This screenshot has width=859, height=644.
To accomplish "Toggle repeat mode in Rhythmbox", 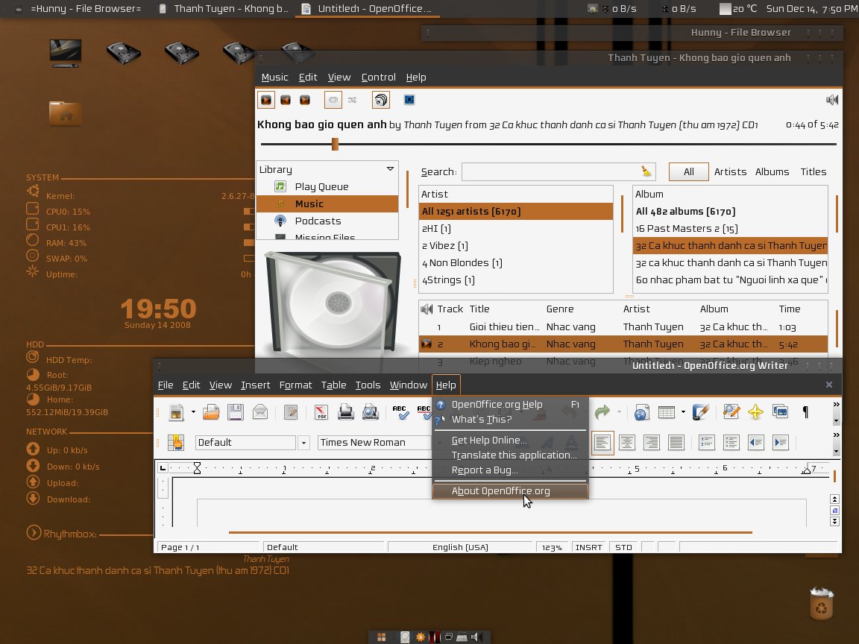I will [333, 100].
